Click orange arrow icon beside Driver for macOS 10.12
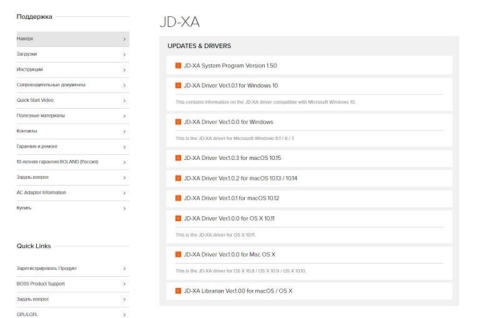 pos(178,198)
